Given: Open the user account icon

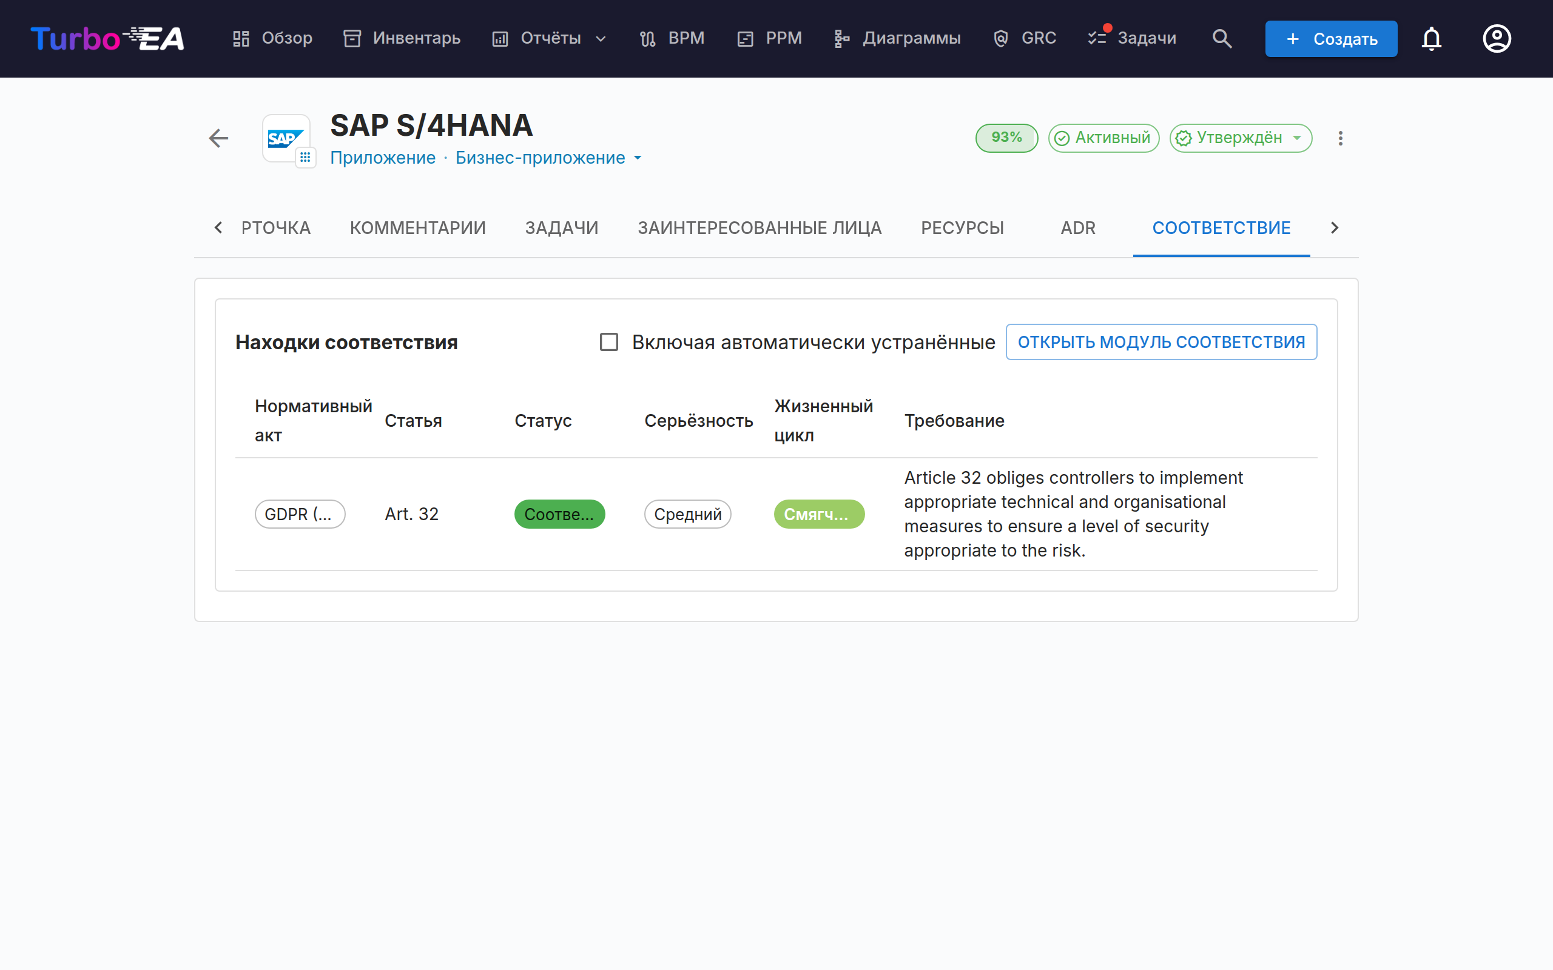Looking at the screenshot, I should tap(1497, 38).
